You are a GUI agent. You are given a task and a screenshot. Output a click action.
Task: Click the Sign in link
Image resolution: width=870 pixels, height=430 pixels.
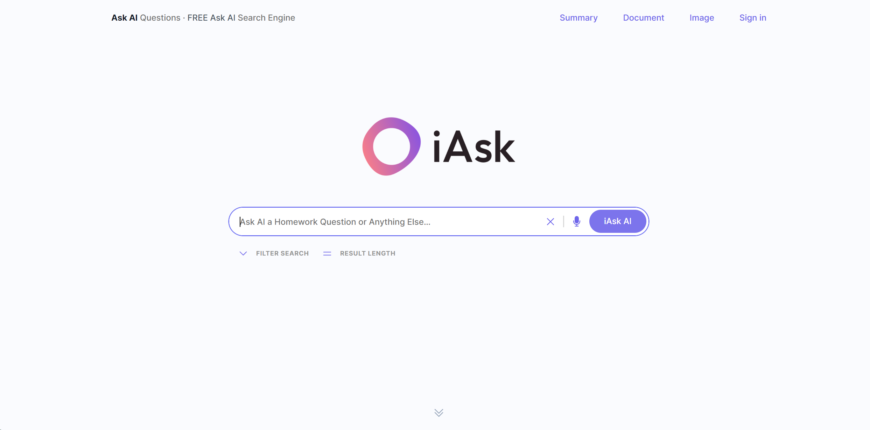tap(752, 18)
